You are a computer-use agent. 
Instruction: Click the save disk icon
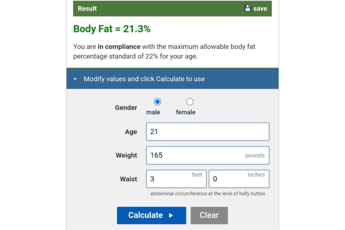pos(248,8)
